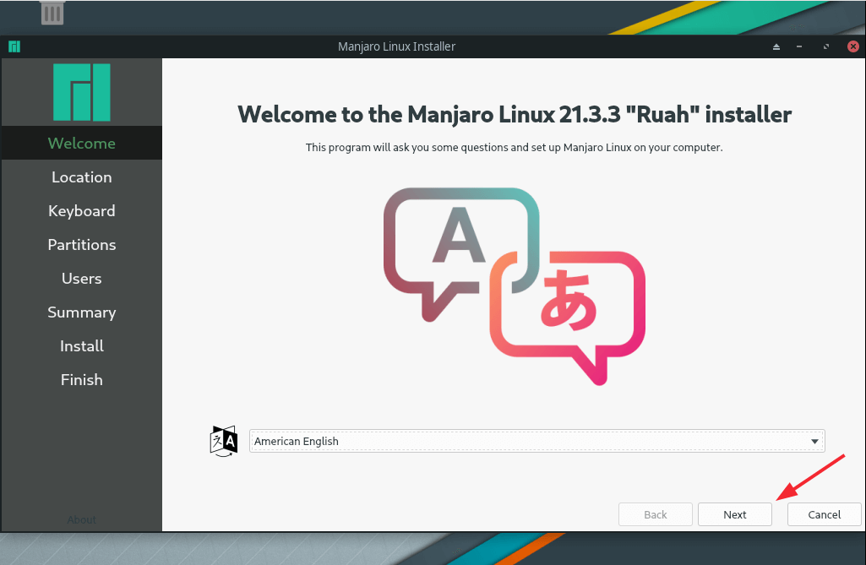Open the About link in the sidebar
Image resolution: width=866 pixels, height=565 pixels.
(81, 519)
